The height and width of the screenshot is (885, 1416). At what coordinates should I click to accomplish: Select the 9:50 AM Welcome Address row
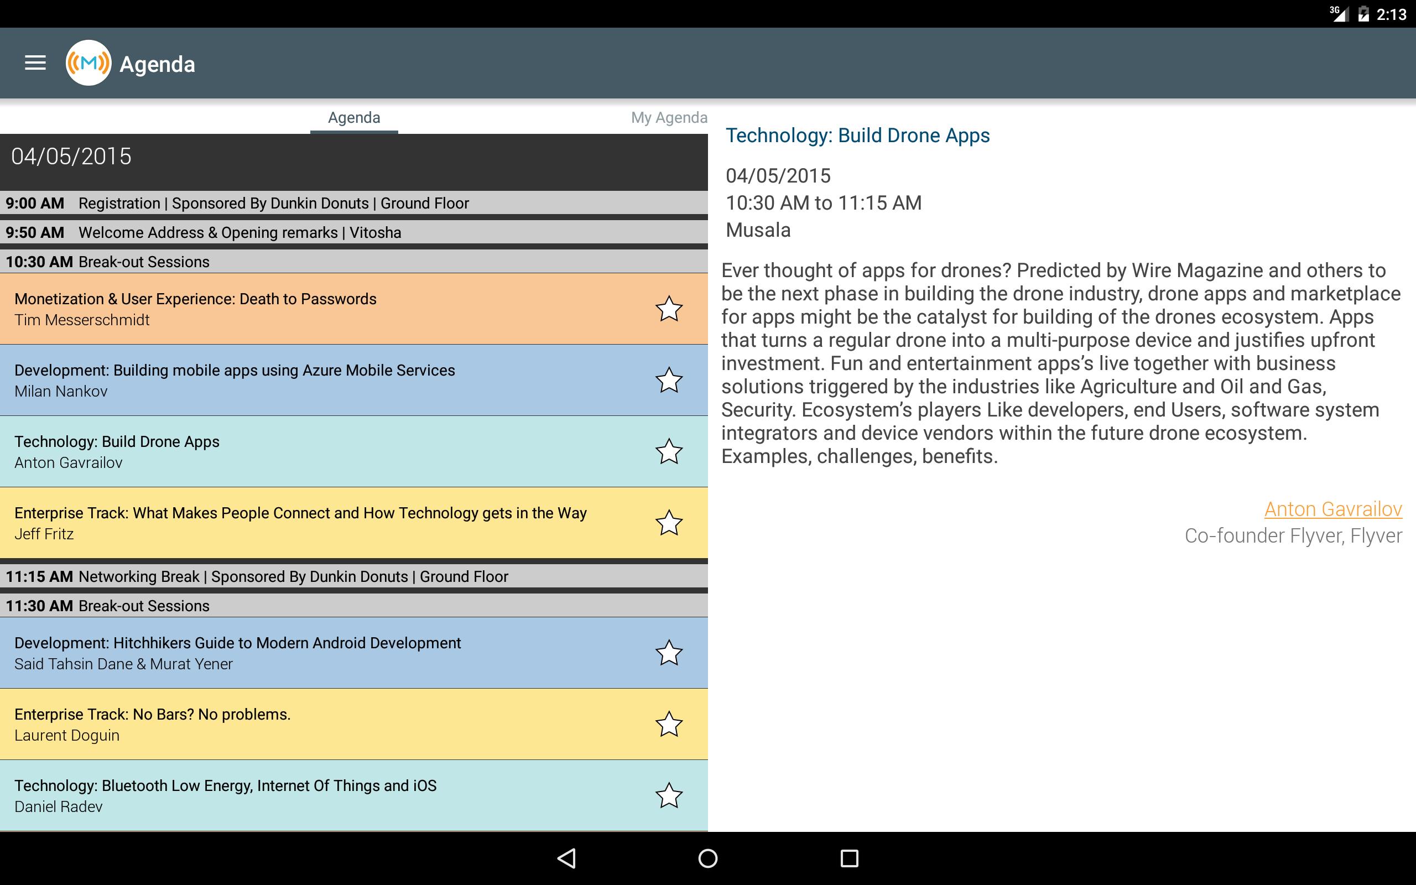(354, 232)
